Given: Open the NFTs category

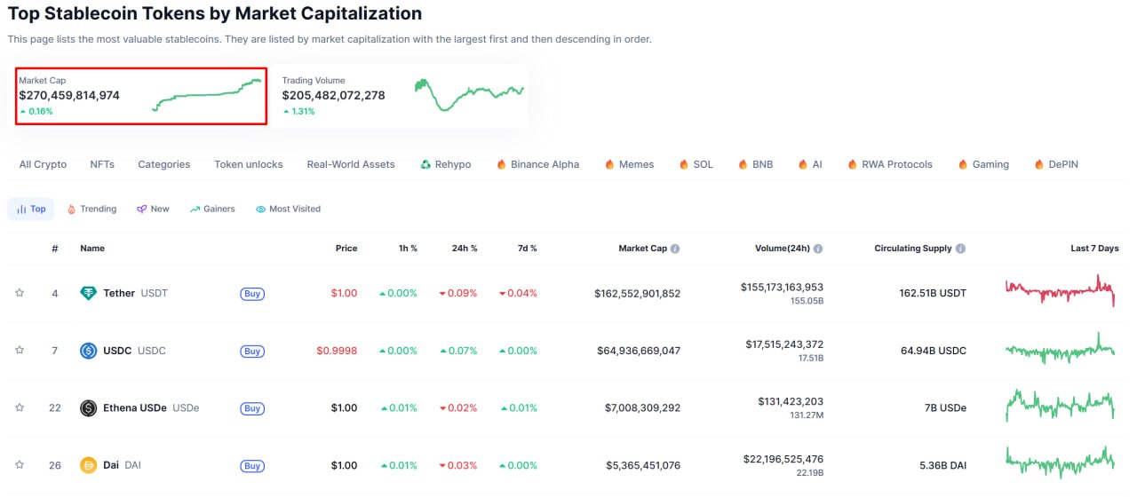Looking at the screenshot, I should [102, 164].
